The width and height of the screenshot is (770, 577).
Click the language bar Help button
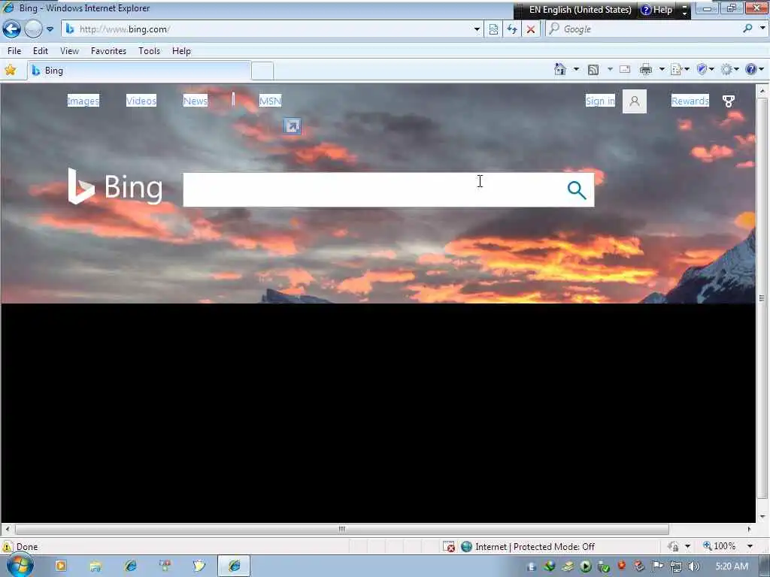point(656,10)
